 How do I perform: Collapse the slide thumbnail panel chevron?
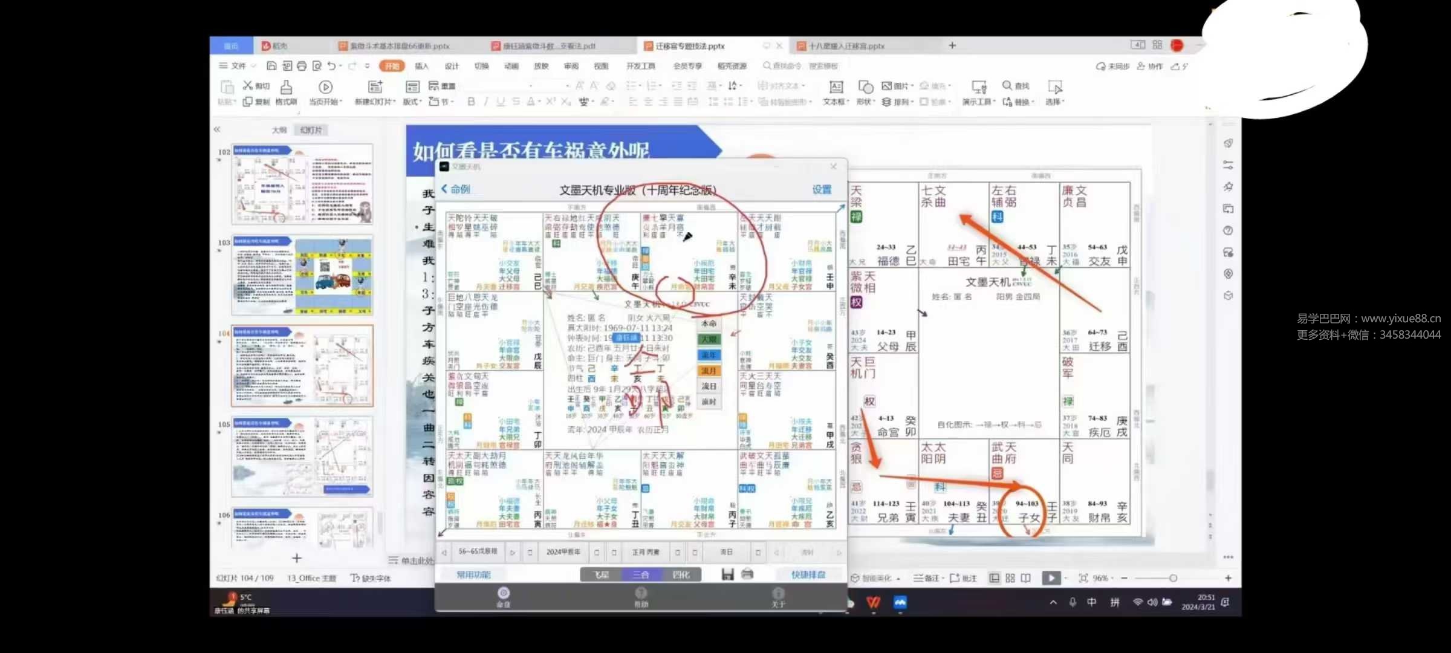(217, 129)
